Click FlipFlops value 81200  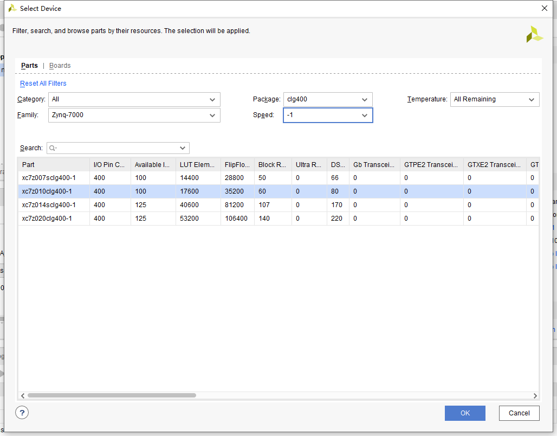234,205
